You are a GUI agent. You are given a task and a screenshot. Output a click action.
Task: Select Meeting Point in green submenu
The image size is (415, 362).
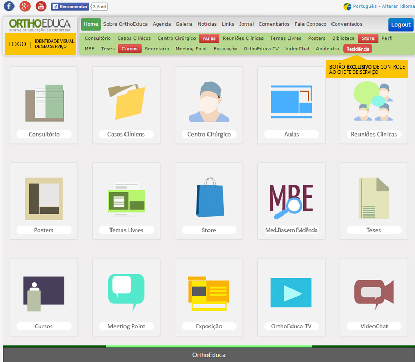tap(191, 49)
